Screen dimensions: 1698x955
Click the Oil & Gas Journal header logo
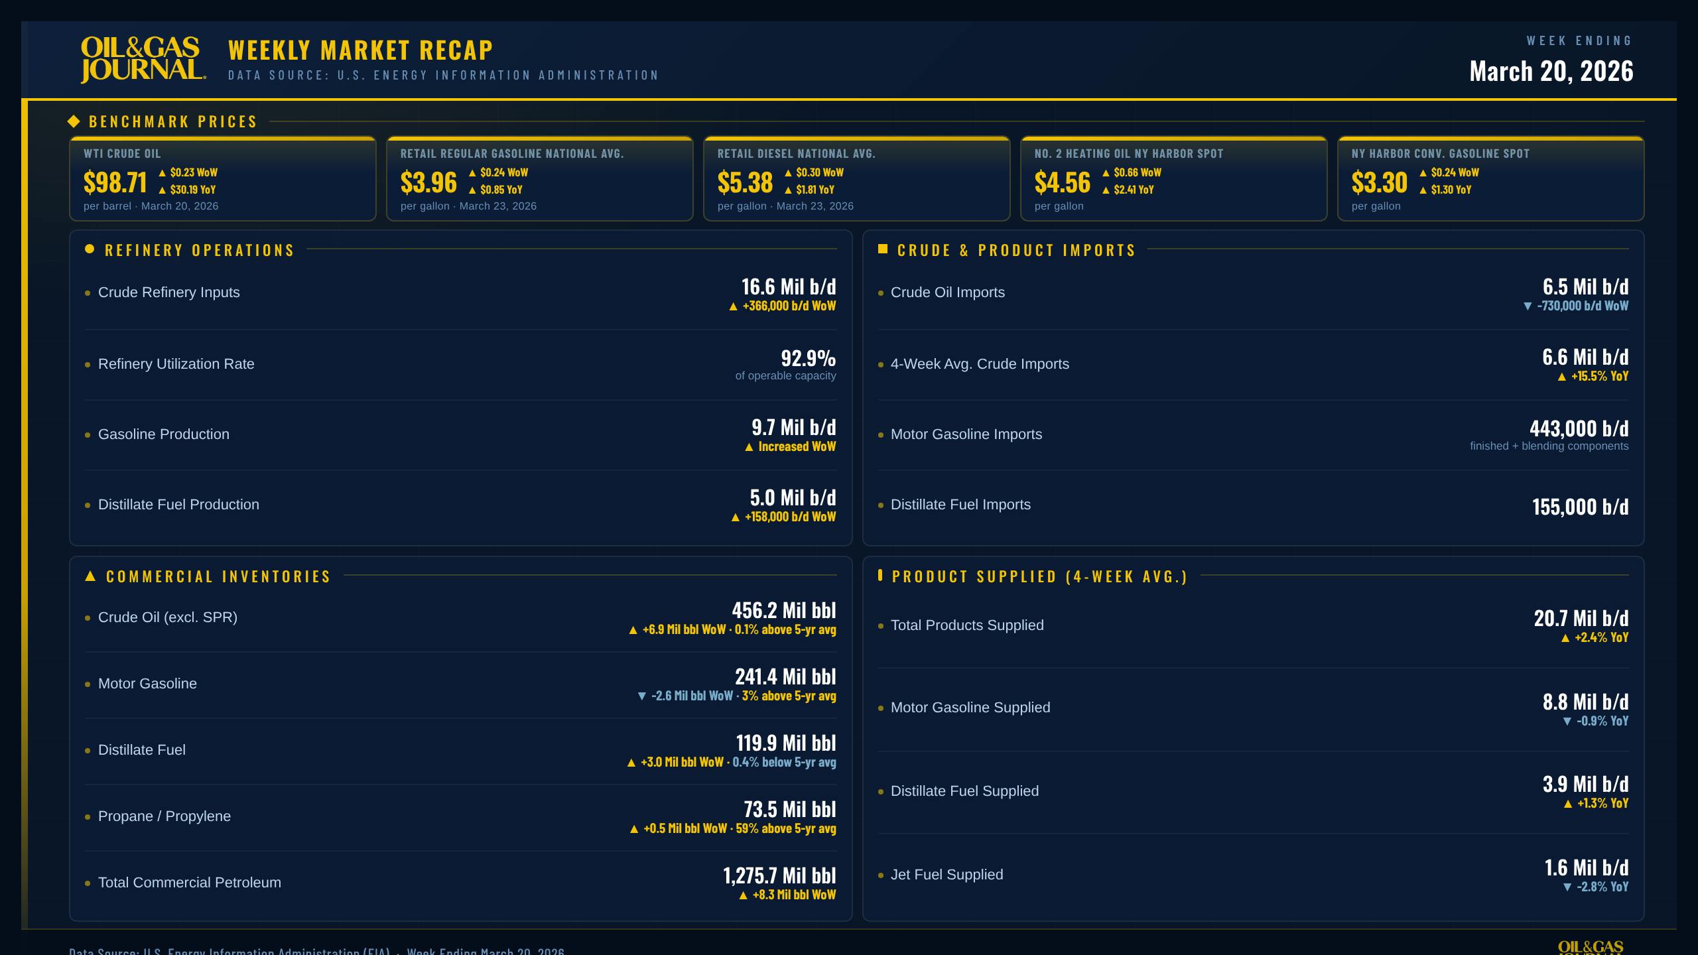pos(142,60)
